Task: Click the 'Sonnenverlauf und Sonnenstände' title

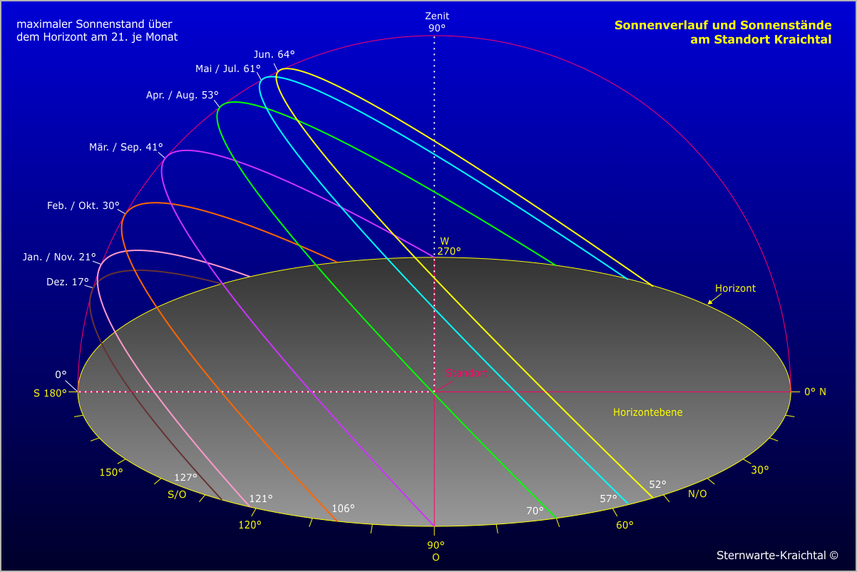Action: point(723,25)
